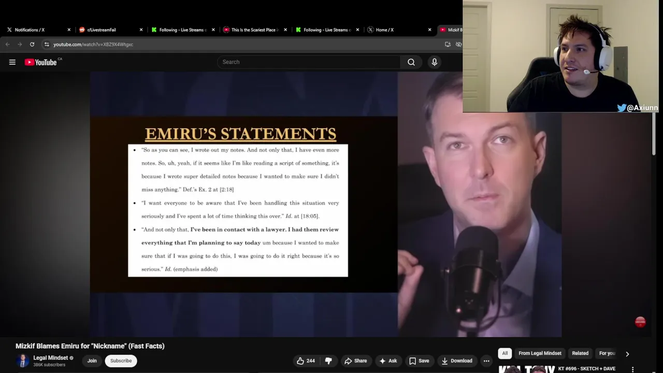Screen dimensions: 663x373
Task: Click the search magnifier button
Action: (x=411, y=62)
